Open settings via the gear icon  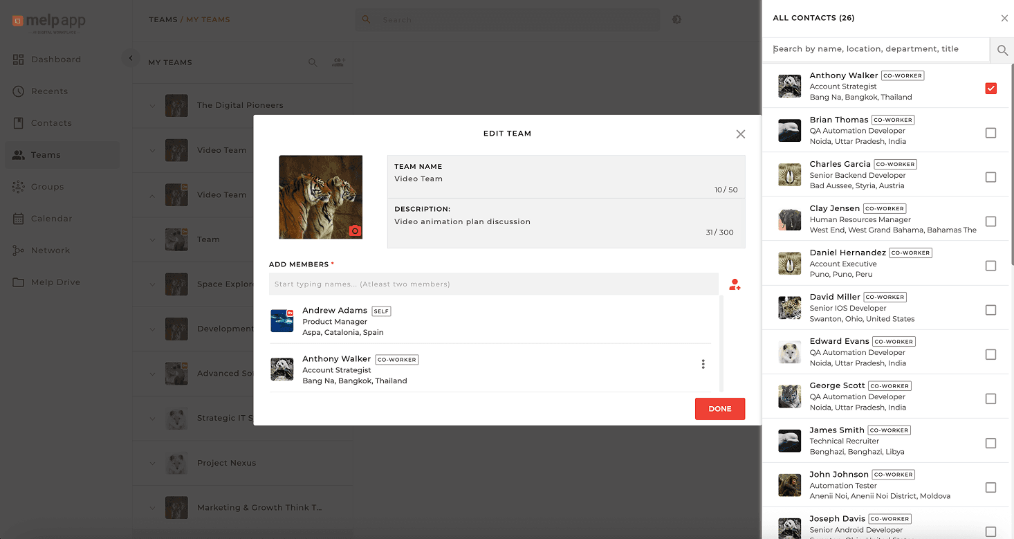(x=676, y=19)
